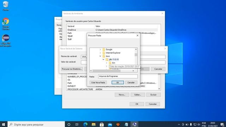Click the taskbar search box

36,125
